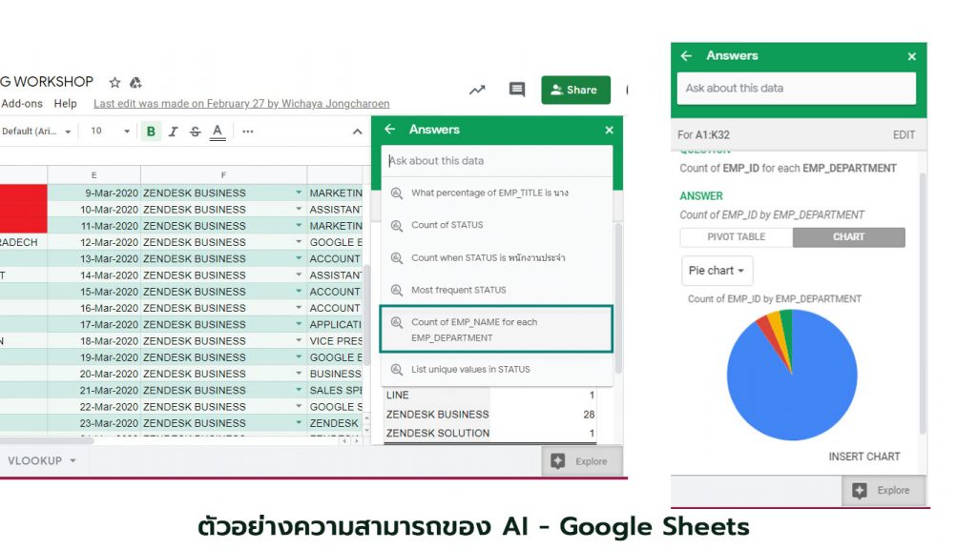Open the dropdown in the 18-Mar-2020 row
977x549 pixels.
[x=299, y=340]
